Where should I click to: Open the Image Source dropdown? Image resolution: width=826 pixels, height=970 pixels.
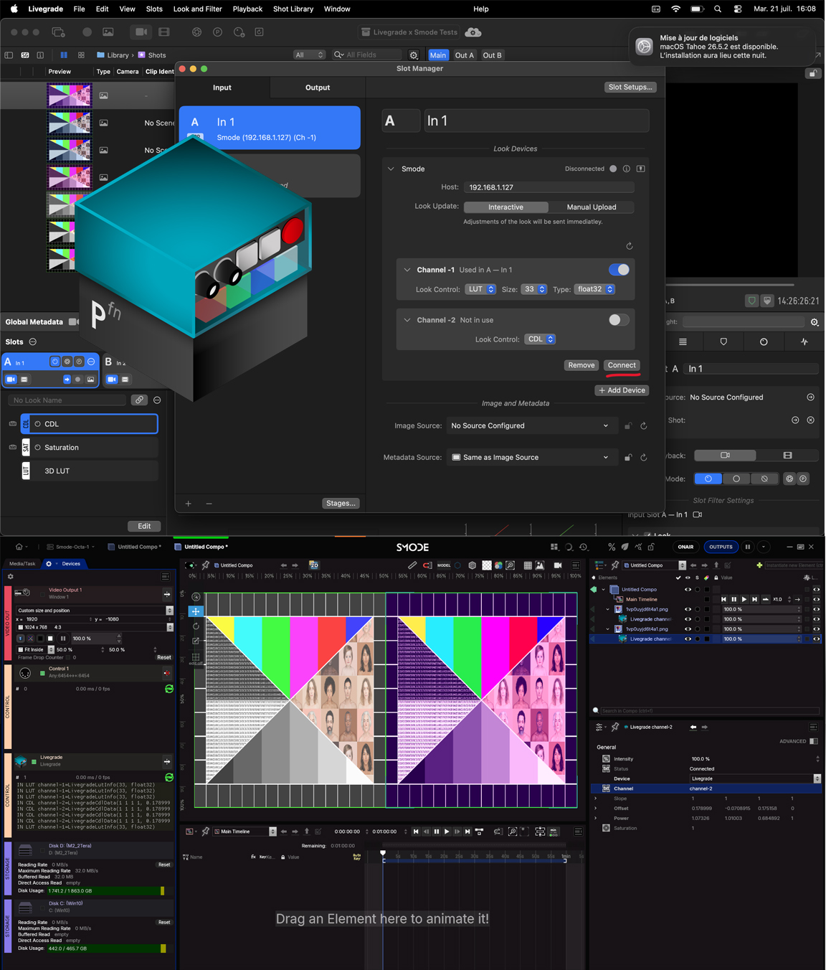tap(531, 426)
